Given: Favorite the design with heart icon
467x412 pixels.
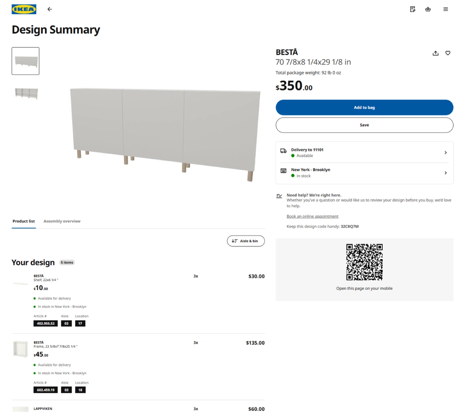Looking at the screenshot, I should [x=448, y=53].
